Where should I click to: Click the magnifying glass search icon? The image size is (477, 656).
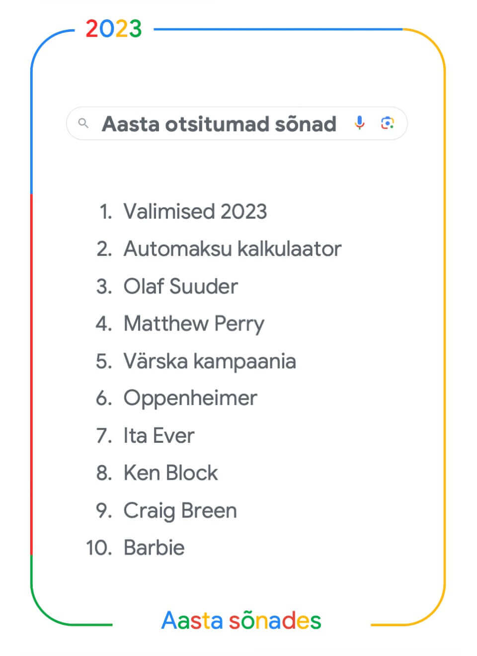pyautogui.click(x=83, y=123)
